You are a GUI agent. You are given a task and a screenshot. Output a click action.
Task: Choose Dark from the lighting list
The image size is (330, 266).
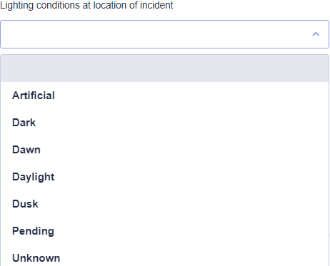coord(165,123)
